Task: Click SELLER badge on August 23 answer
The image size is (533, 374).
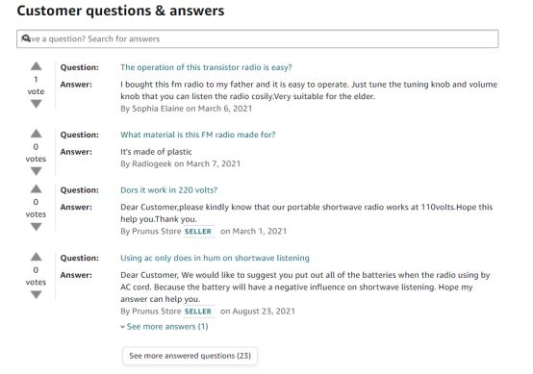Action: click(x=198, y=312)
